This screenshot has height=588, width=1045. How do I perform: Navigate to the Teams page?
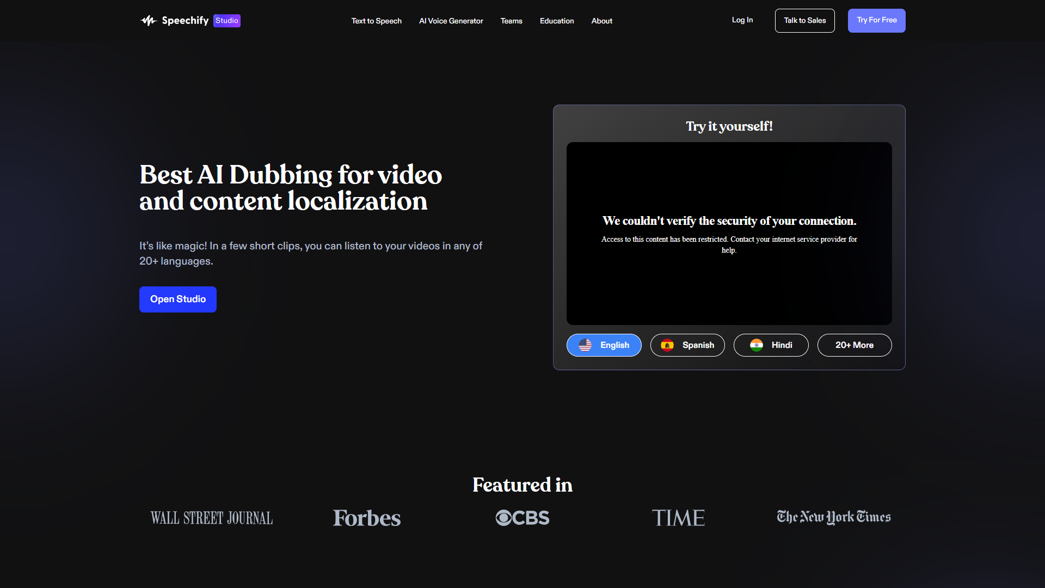tap(511, 21)
